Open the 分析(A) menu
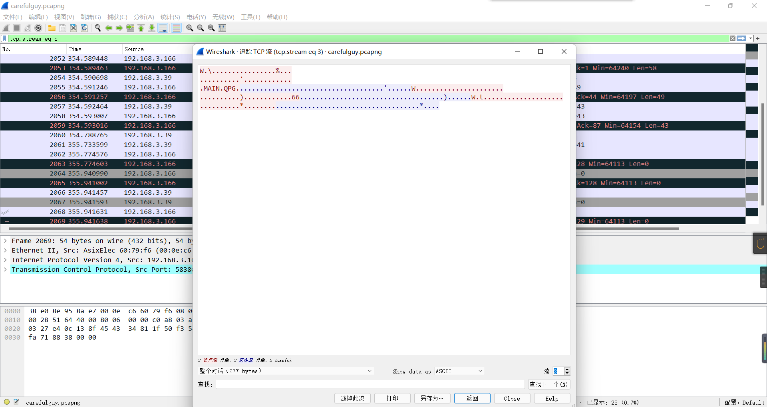The width and height of the screenshot is (767, 407). point(143,17)
